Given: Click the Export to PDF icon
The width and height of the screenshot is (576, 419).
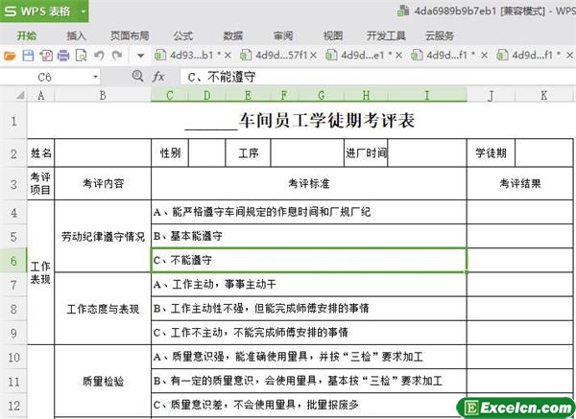Looking at the screenshot, I should click(x=46, y=56).
